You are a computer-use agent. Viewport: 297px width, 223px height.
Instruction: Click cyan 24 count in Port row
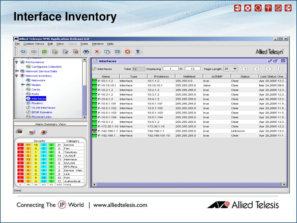tap(44, 178)
